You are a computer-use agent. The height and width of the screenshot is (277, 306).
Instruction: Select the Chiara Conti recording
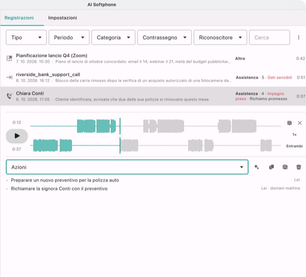click(x=153, y=96)
